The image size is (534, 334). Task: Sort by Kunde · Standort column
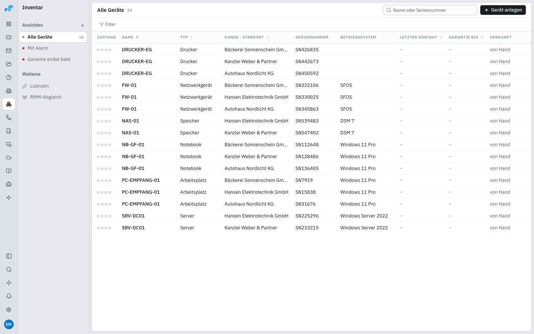(x=247, y=37)
